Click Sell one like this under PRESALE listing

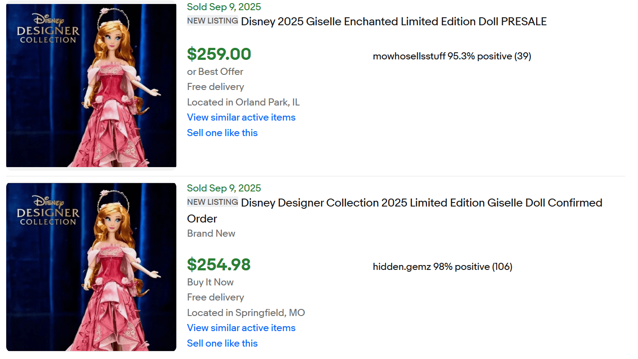click(222, 133)
